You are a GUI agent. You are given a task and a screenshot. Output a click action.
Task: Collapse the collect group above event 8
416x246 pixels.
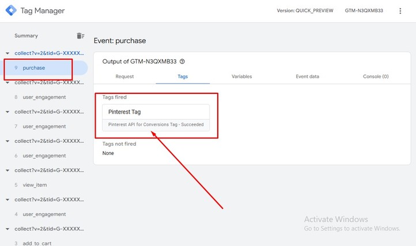coord(7,82)
